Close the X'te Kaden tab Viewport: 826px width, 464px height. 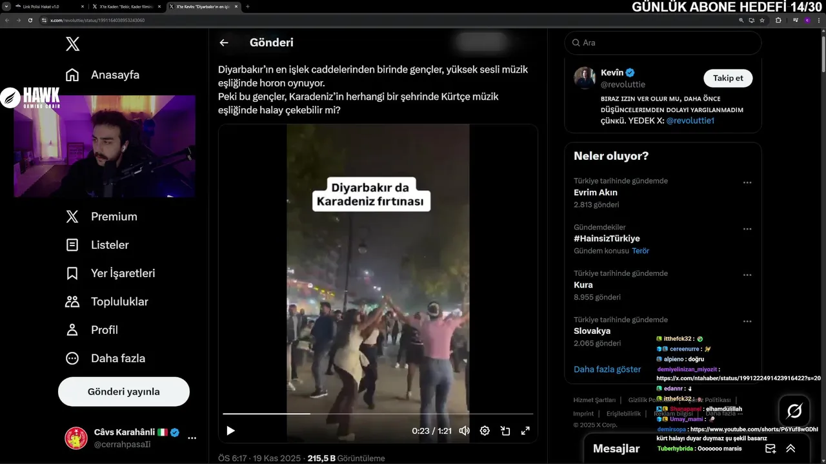coord(160,6)
